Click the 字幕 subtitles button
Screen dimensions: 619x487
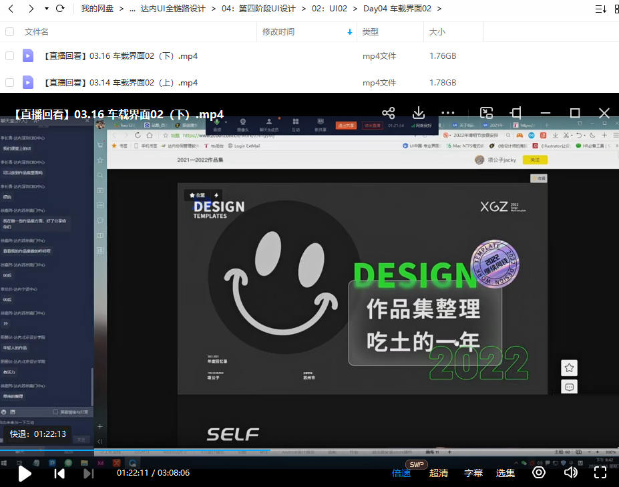coord(473,473)
